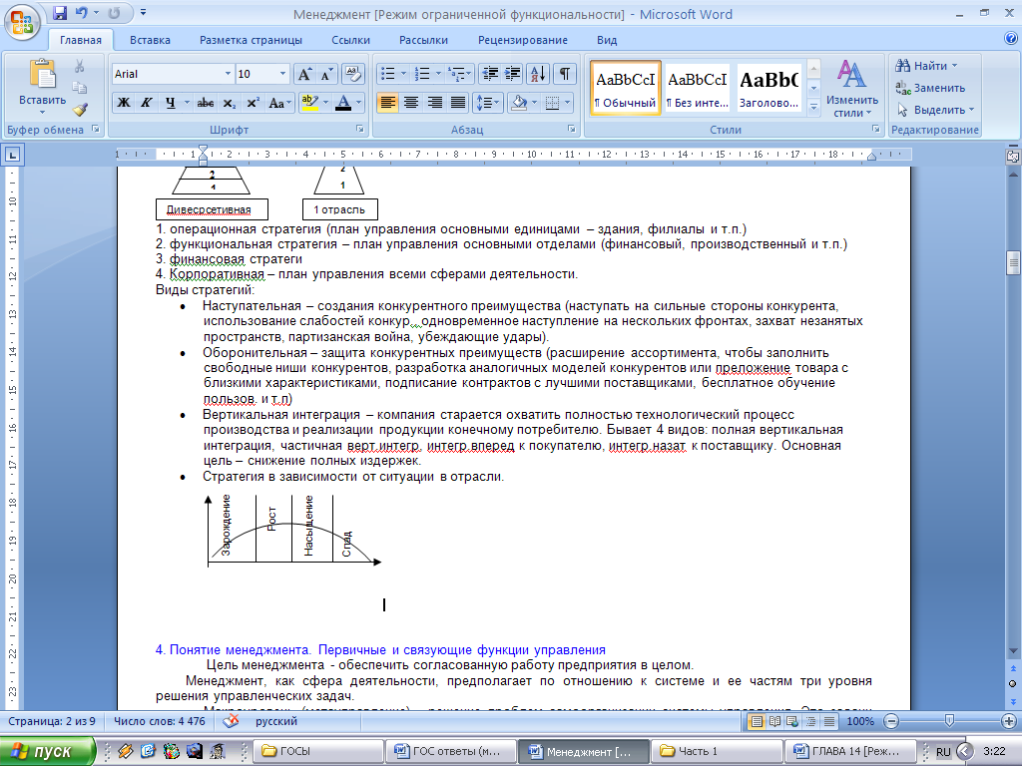Open the Выделить dropdown

[x=936, y=110]
